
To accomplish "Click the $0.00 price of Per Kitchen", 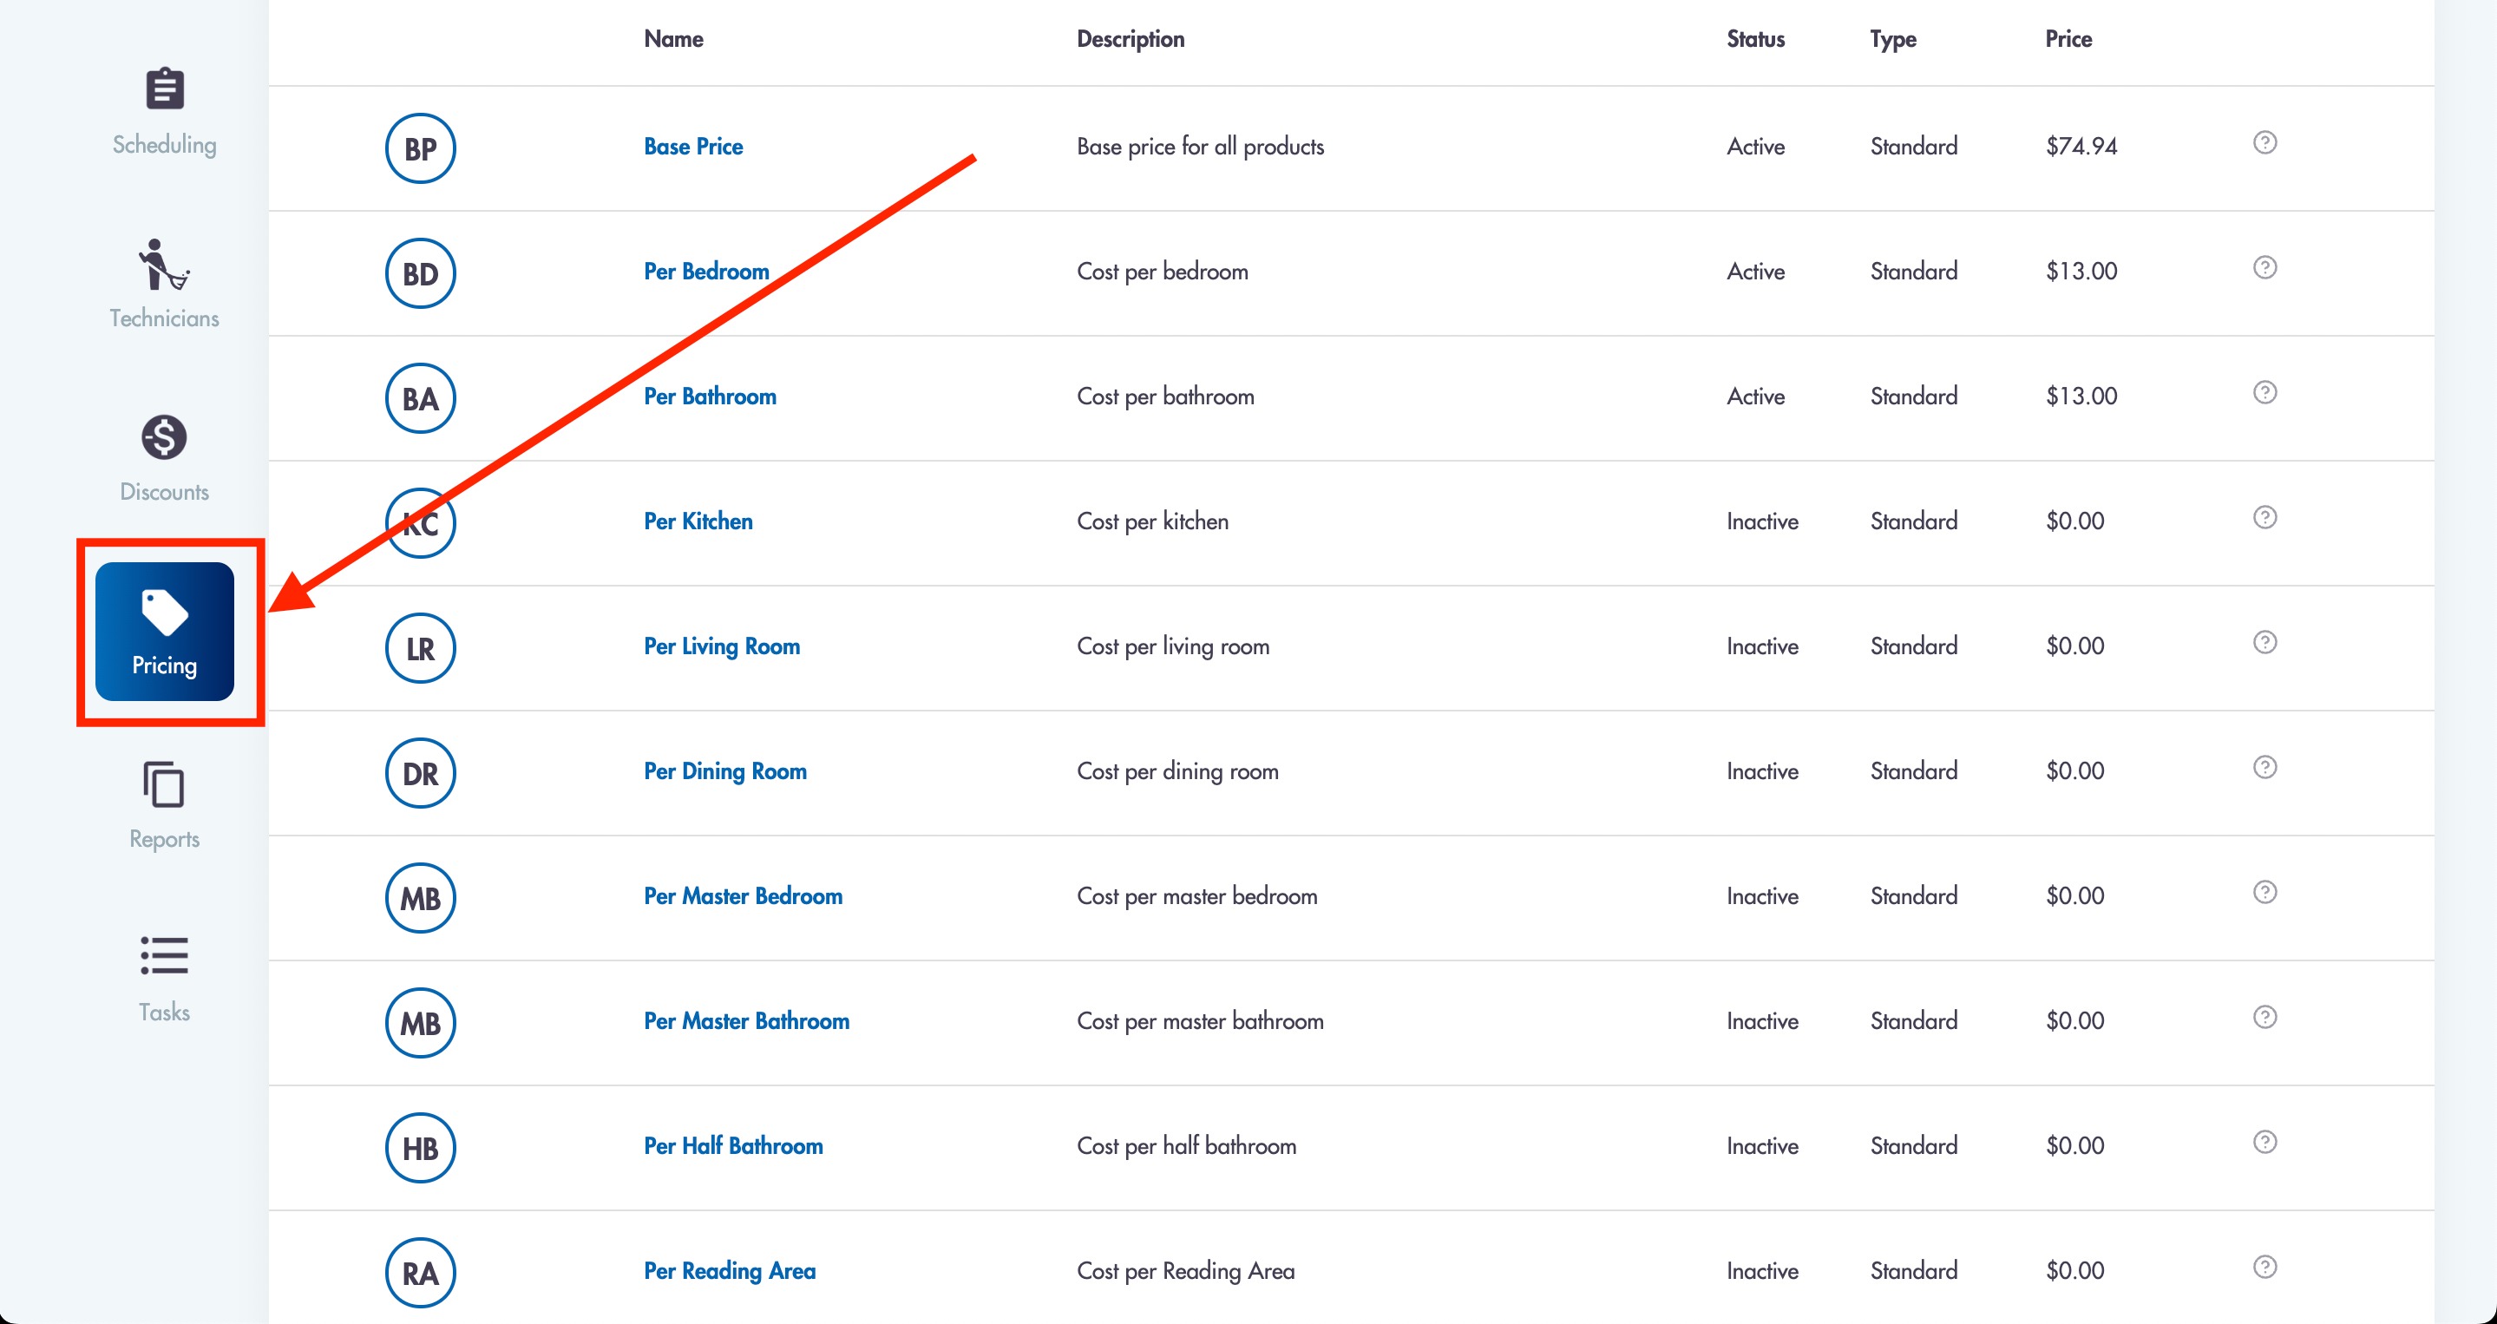I will [2074, 521].
